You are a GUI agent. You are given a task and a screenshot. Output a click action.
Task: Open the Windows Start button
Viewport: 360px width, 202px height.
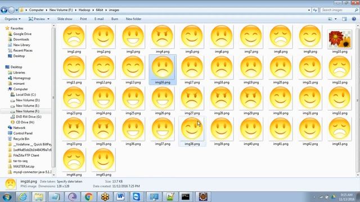click(7, 197)
